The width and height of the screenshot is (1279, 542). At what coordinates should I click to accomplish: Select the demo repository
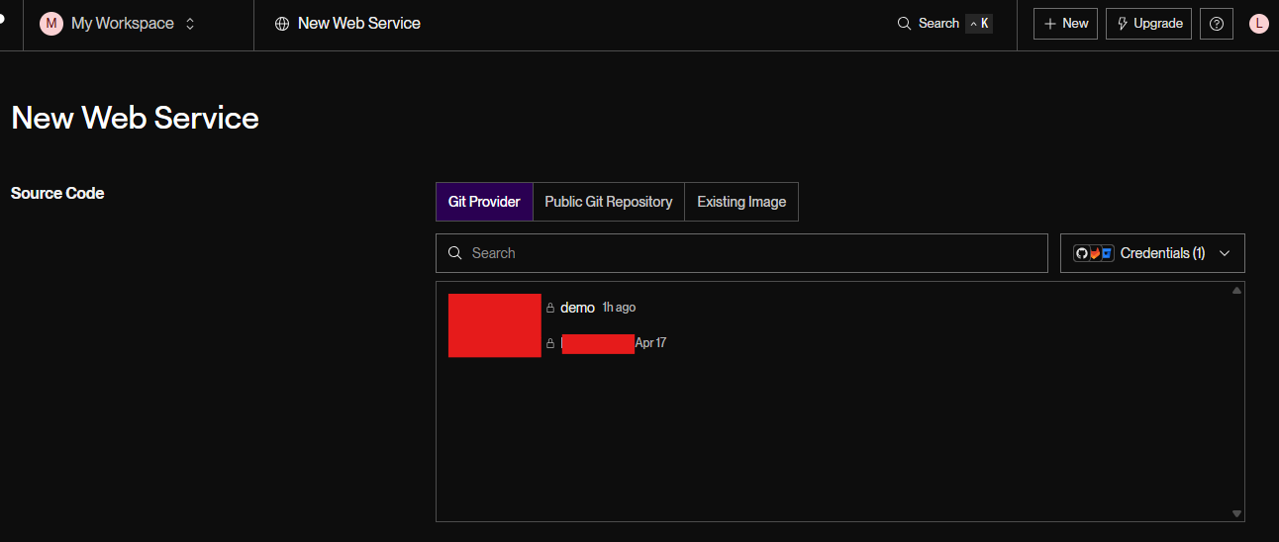click(578, 308)
